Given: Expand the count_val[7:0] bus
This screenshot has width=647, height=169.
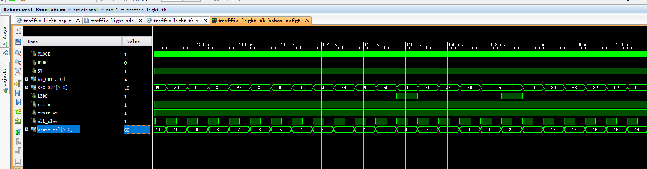Looking at the screenshot, I should 27,130.
